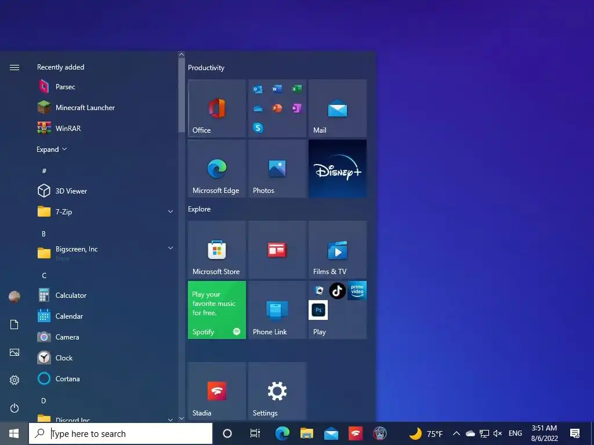Image resolution: width=594 pixels, height=445 pixels.
Task: Open OneNote in the Office apps tile
Action: 296,108
